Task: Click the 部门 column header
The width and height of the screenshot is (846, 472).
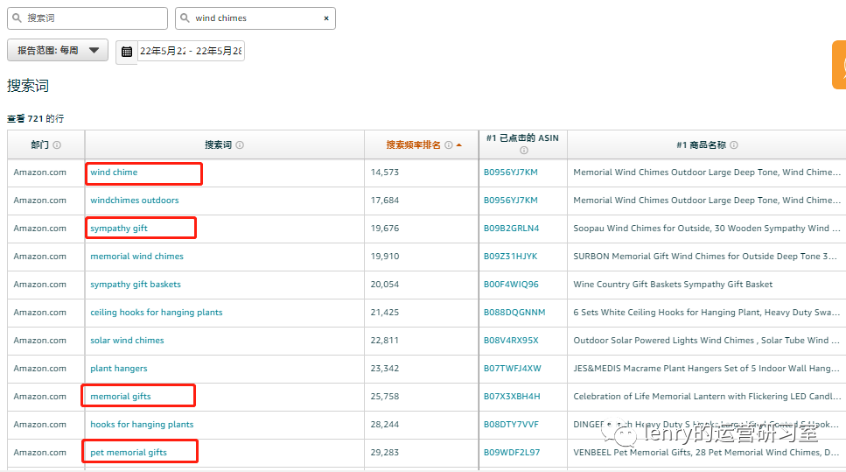Action: click(x=40, y=144)
